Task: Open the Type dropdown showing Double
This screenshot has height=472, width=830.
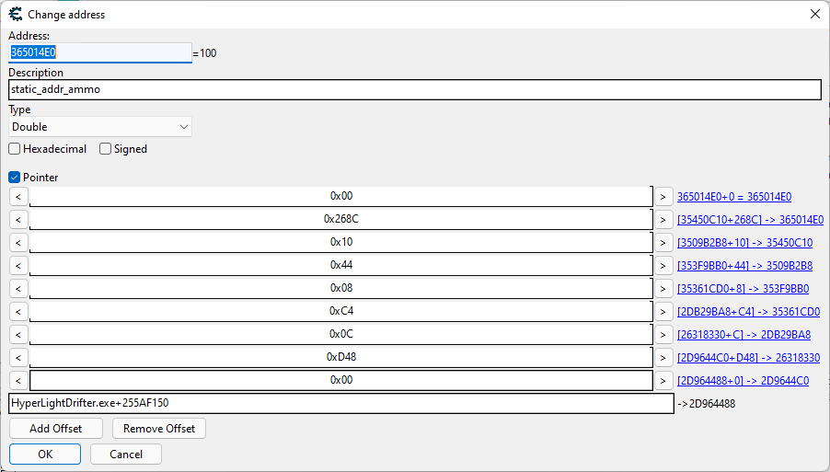Action: [x=99, y=127]
